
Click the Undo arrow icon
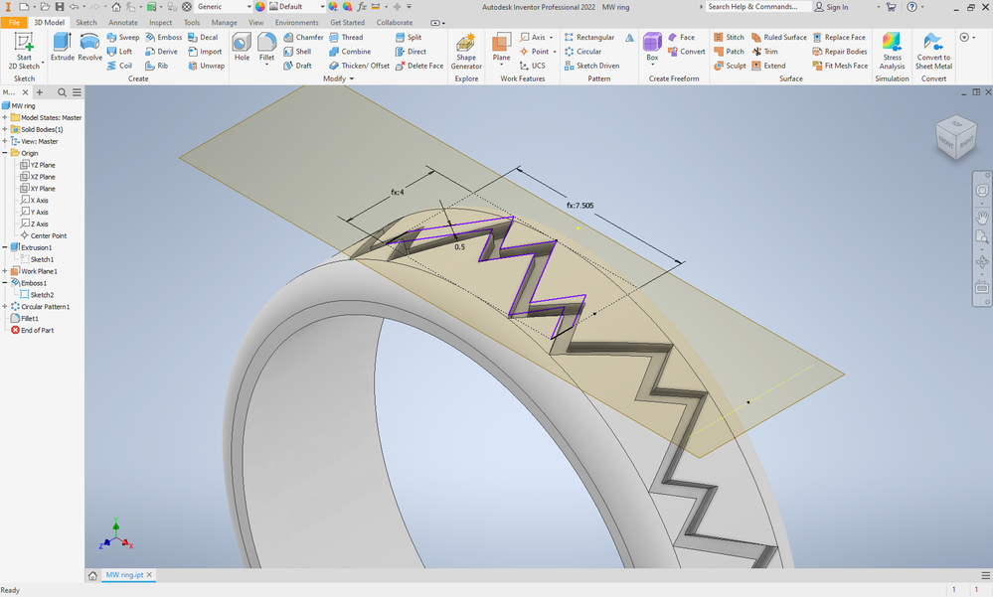click(x=75, y=7)
